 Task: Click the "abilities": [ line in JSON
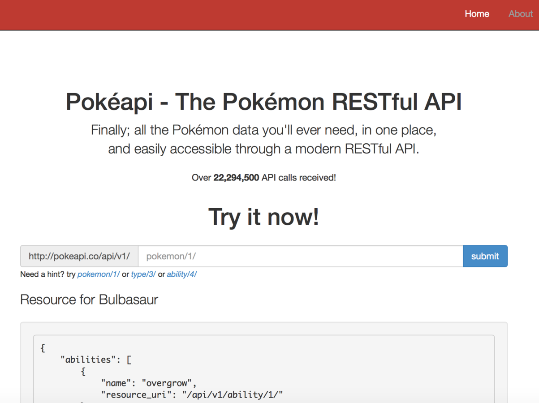point(96,360)
